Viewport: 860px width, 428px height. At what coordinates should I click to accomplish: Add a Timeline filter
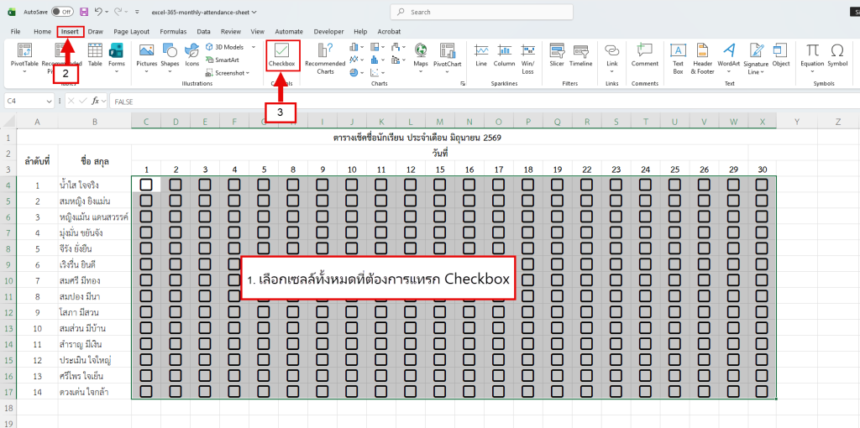click(x=581, y=56)
